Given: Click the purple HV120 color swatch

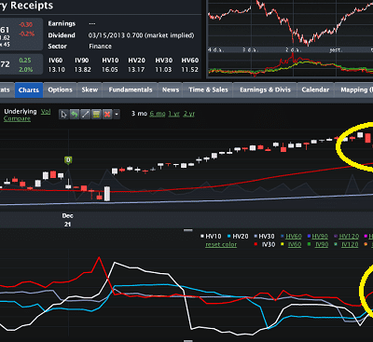Looking at the screenshot, I should tap(336, 237).
